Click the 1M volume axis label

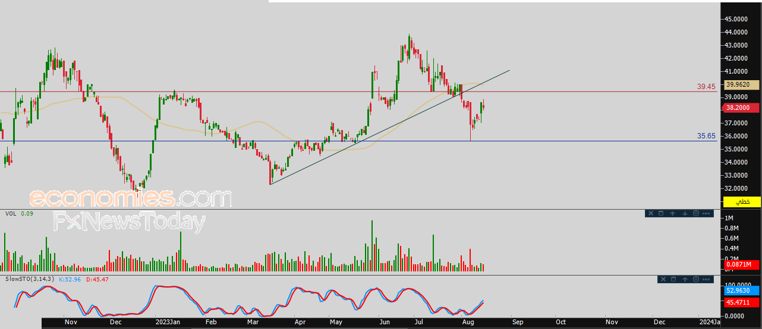click(x=729, y=219)
